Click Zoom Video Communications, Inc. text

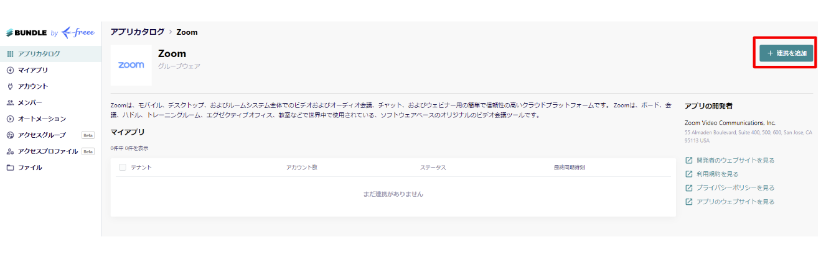730,123
